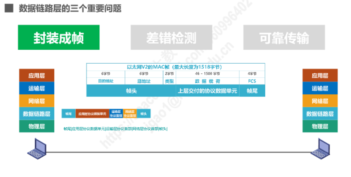Viewport: 351px width, 177px height.
Task: Click the 数据载荷 cell in the MAC frame table
Action: click(208, 81)
